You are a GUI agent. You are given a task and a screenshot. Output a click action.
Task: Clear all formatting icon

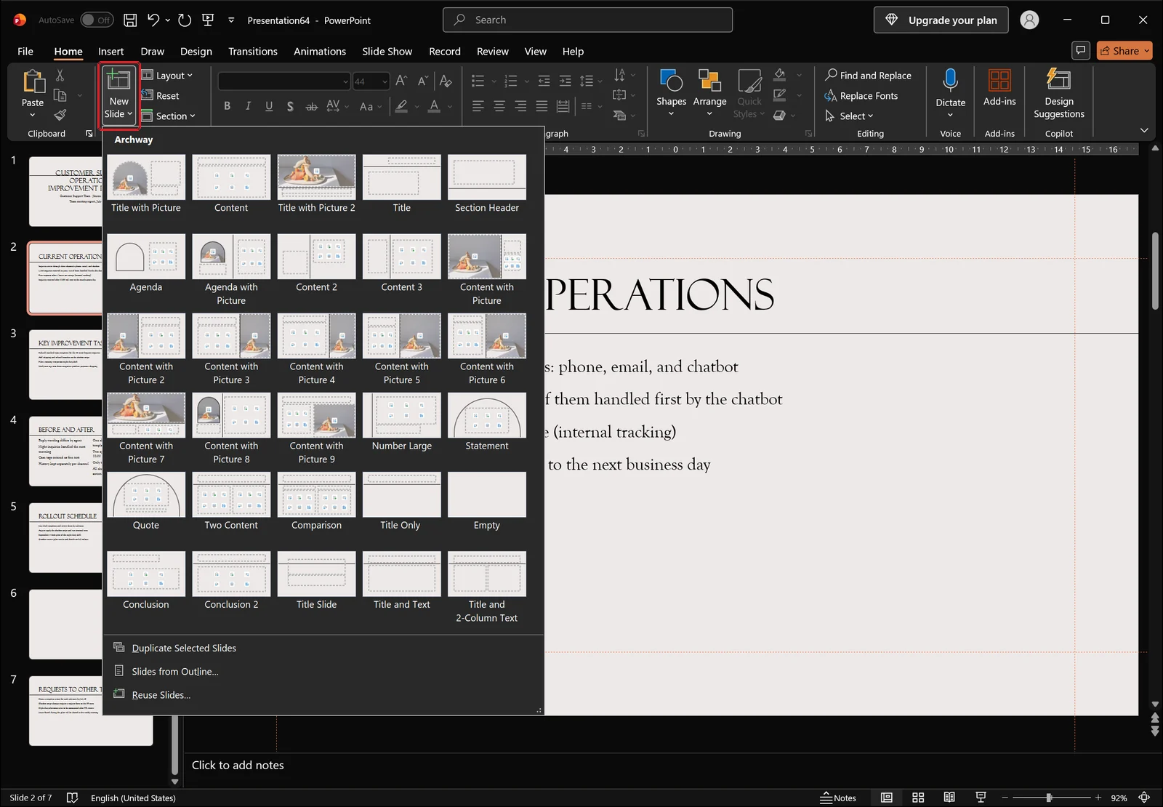coord(446,81)
